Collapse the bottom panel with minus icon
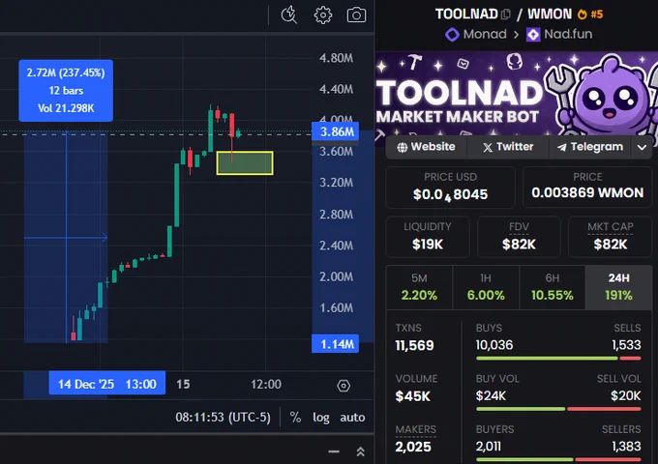658x464 pixels. coord(334,451)
